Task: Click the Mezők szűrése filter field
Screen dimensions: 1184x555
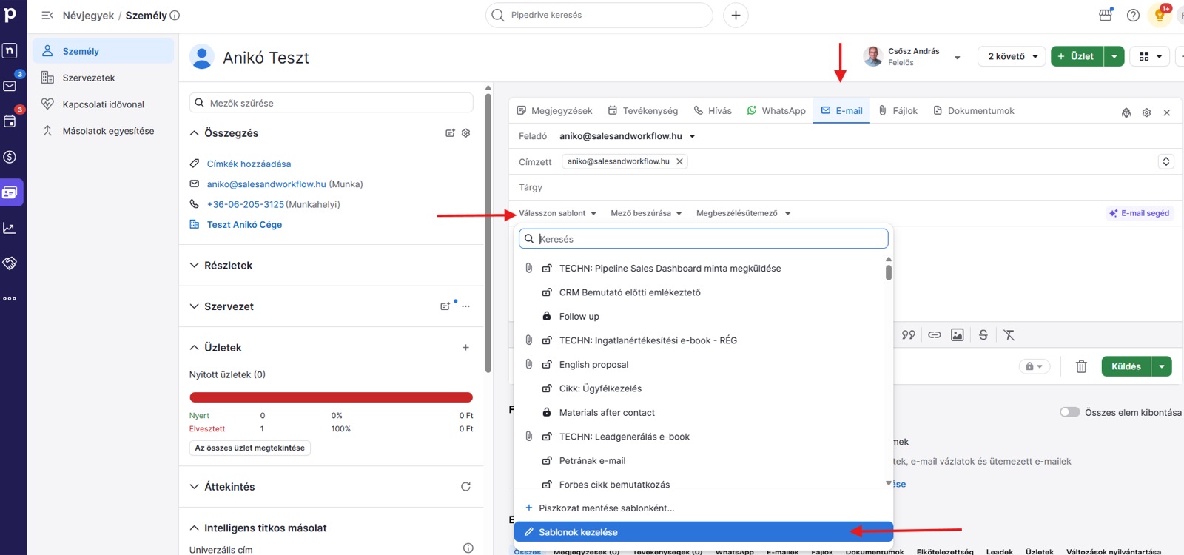Action: point(331,103)
